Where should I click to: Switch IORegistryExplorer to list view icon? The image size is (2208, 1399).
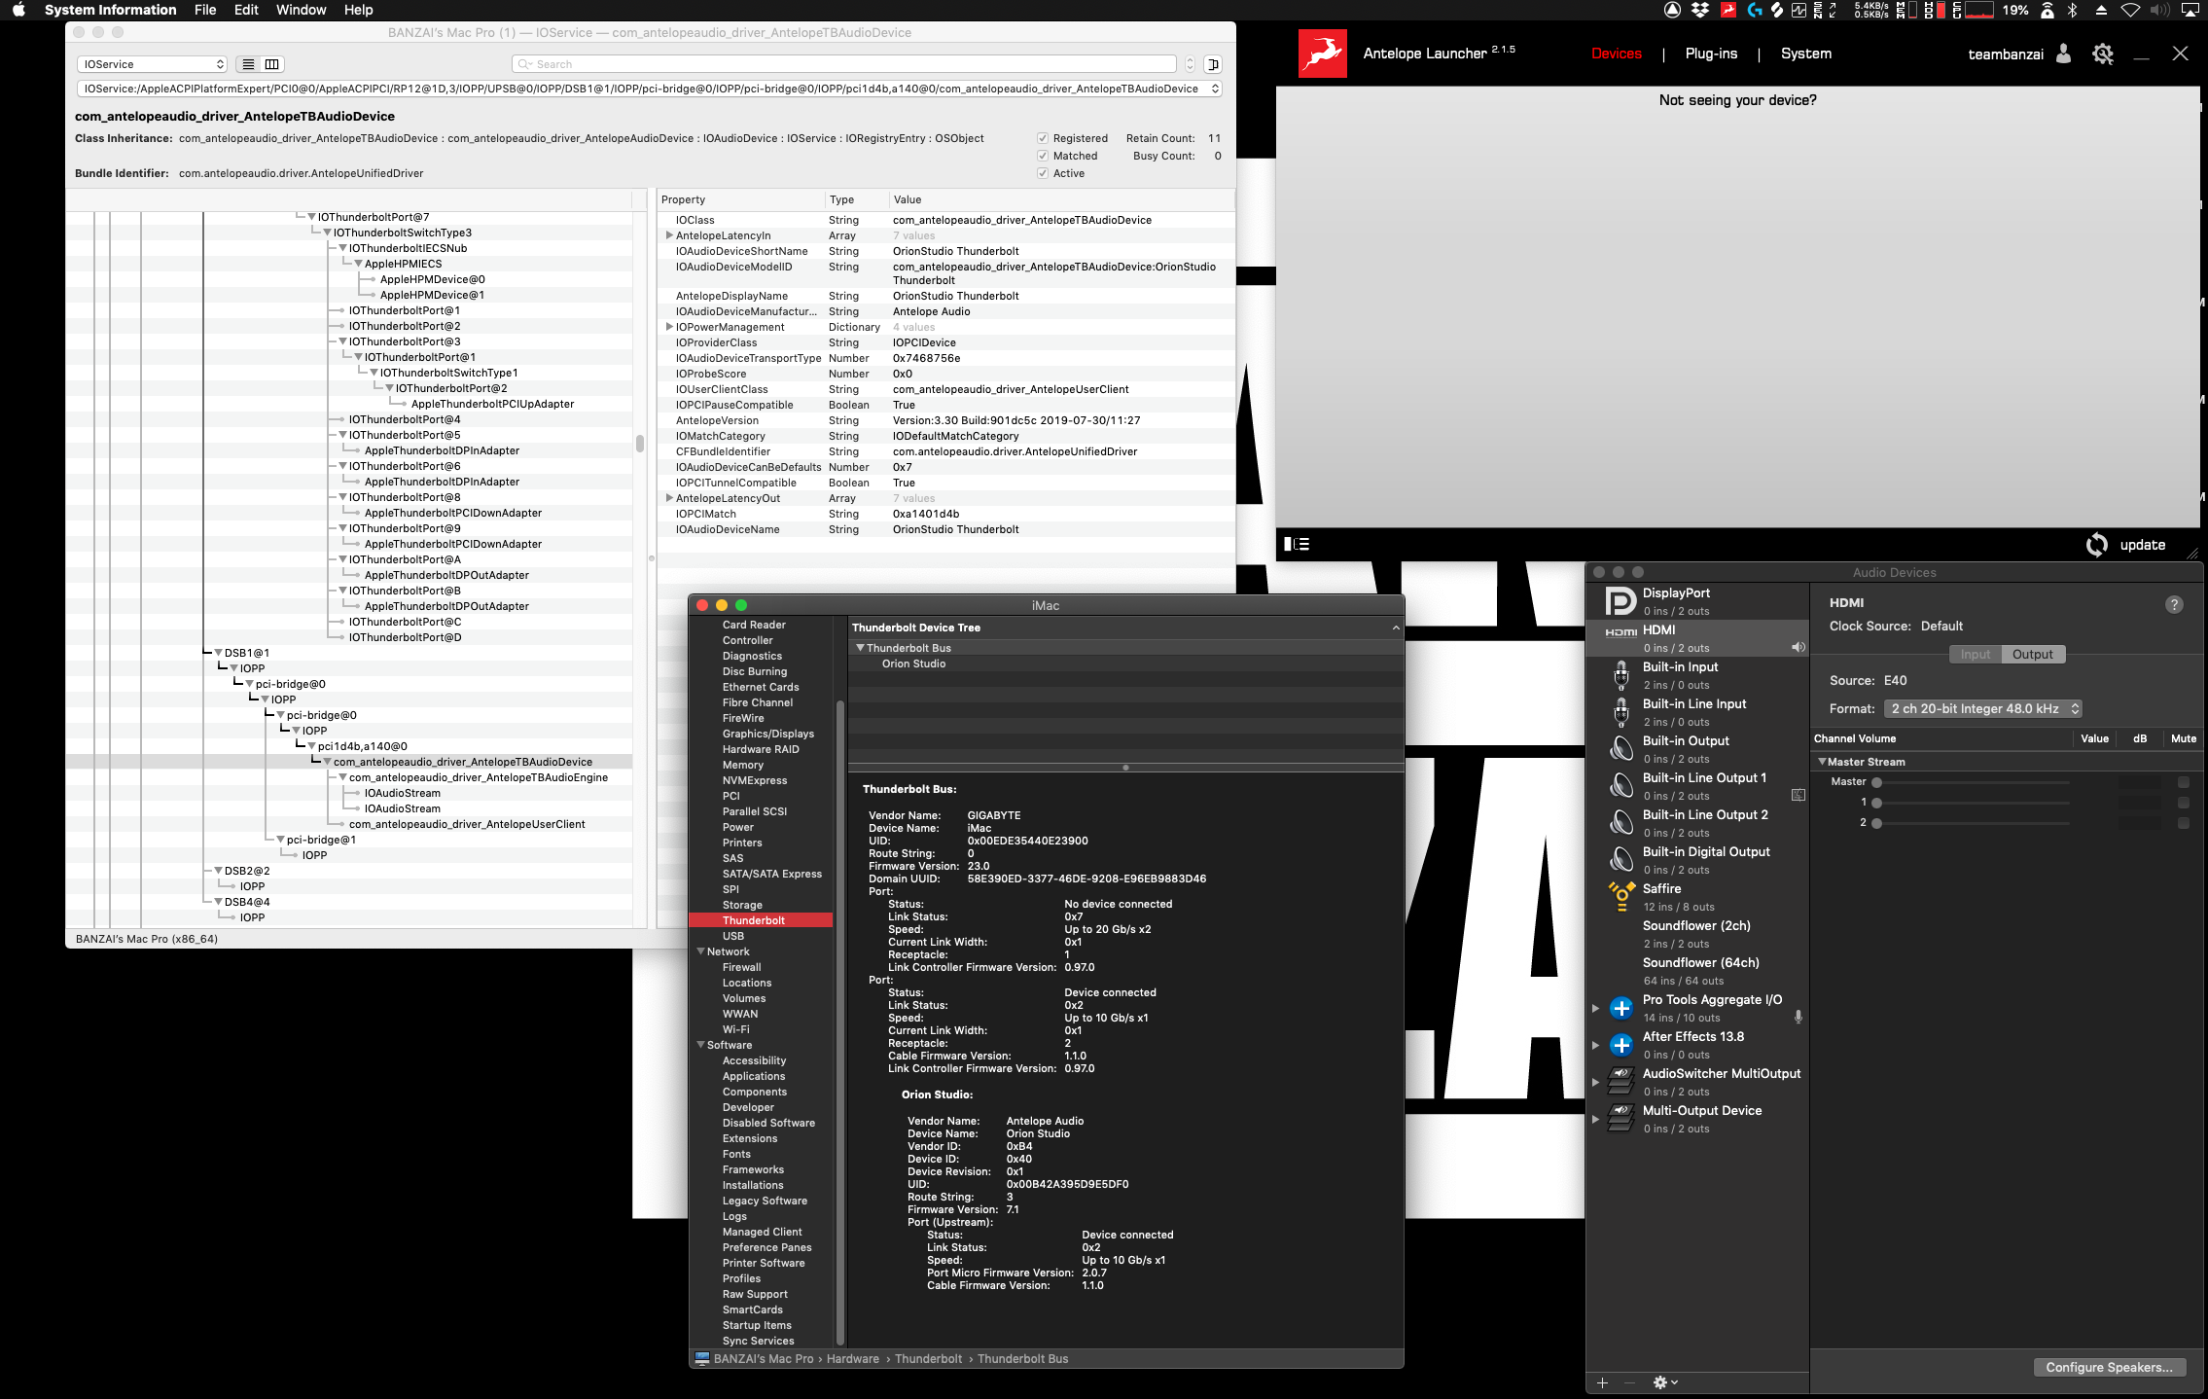(249, 64)
